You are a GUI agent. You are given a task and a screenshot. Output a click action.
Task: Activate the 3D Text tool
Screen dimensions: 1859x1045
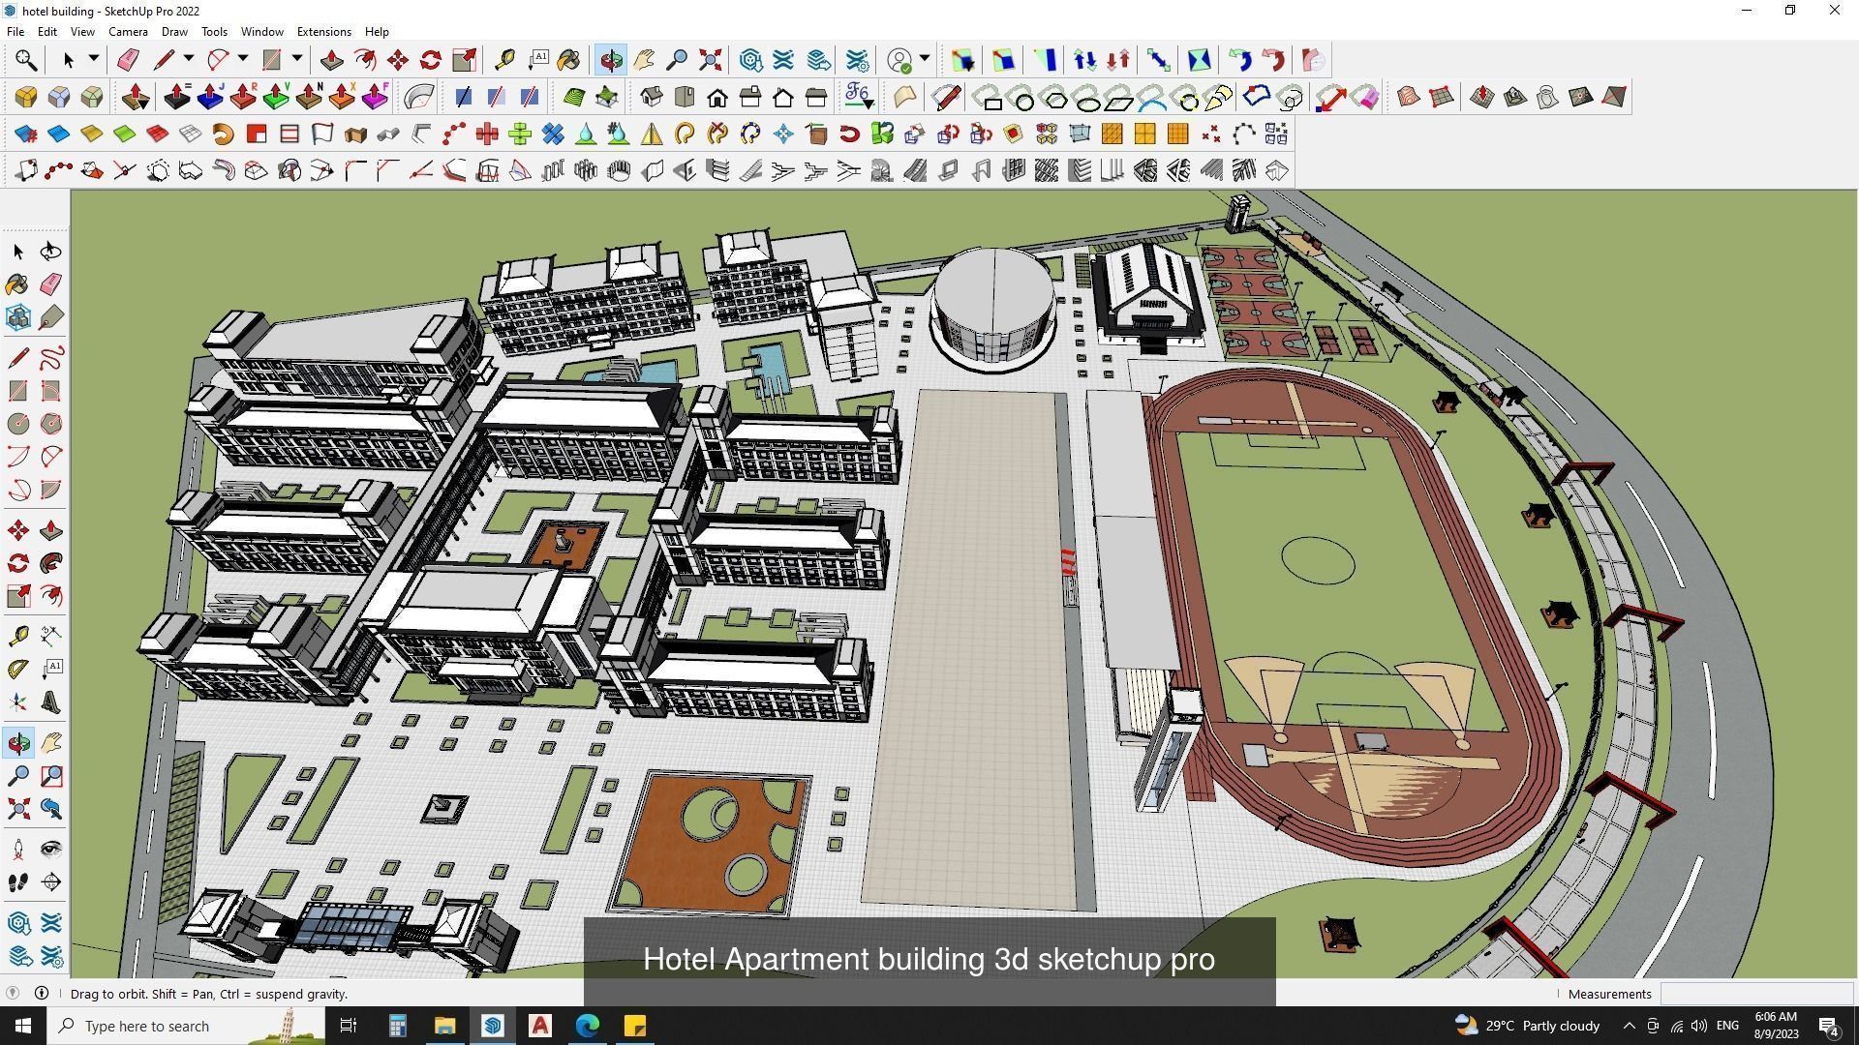pyautogui.click(x=50, y=702)
